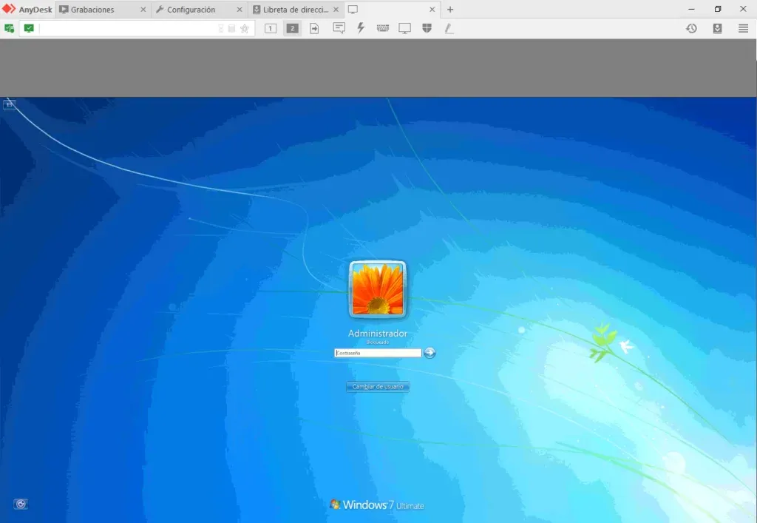Click the Contraseña password field
Viewport: 757px width, 523px height.
click(378, 353)
